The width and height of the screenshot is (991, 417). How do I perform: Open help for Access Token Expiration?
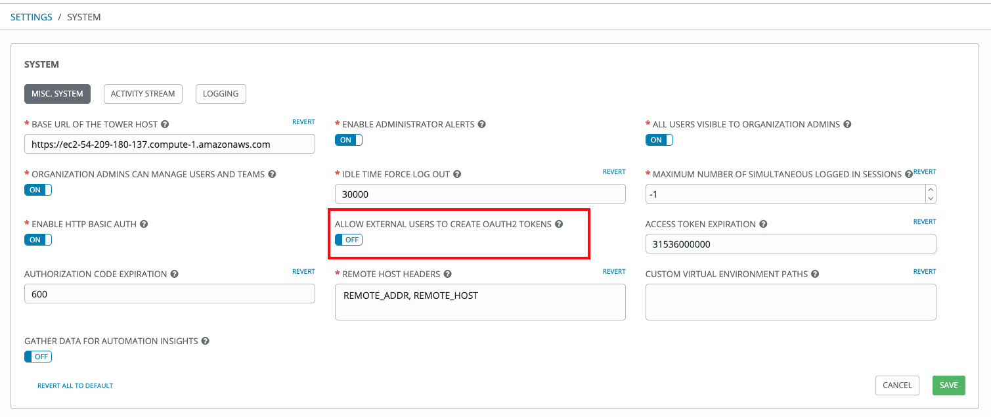(763, 224)
